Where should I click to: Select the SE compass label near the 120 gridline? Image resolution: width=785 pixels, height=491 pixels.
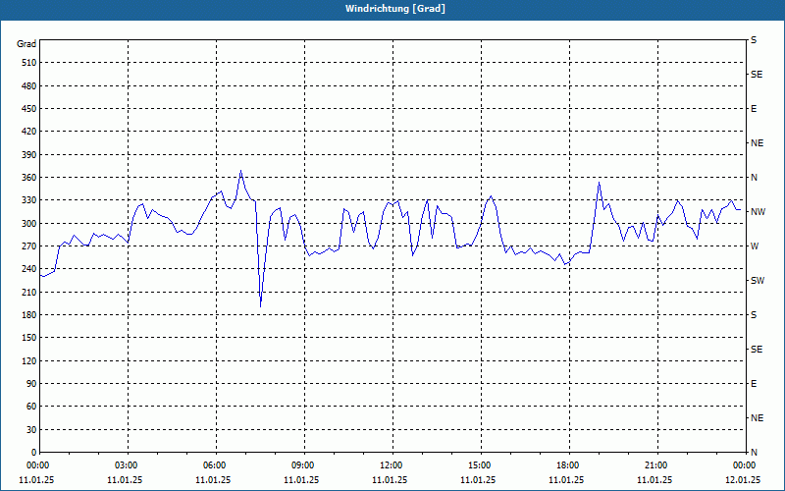tap(757, 350)
